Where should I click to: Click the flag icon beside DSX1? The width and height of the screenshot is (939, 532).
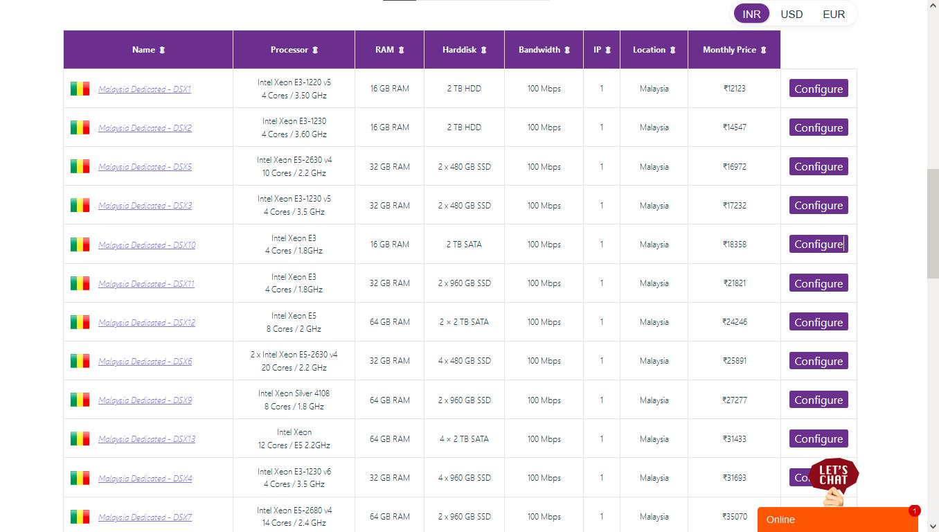tap(80, 89)
